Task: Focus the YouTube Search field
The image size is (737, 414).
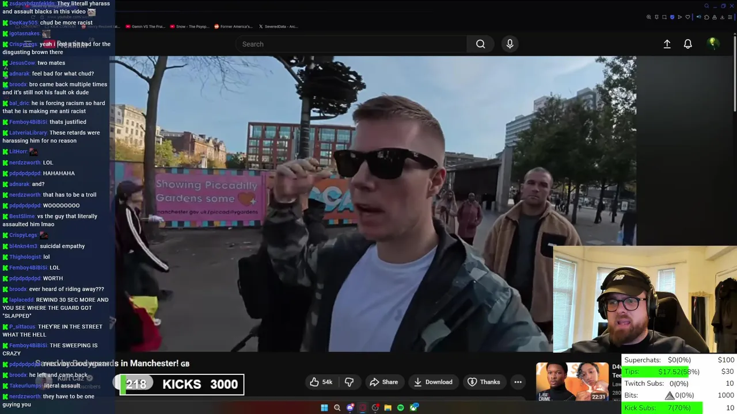Action: click(351, 44)
